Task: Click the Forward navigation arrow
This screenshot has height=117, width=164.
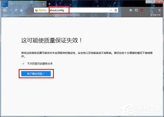Action: tap(10, 10)
